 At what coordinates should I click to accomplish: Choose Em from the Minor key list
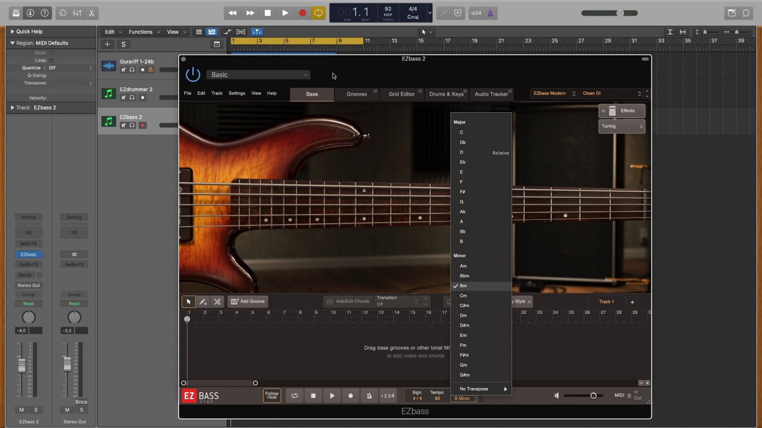[463, 335]
